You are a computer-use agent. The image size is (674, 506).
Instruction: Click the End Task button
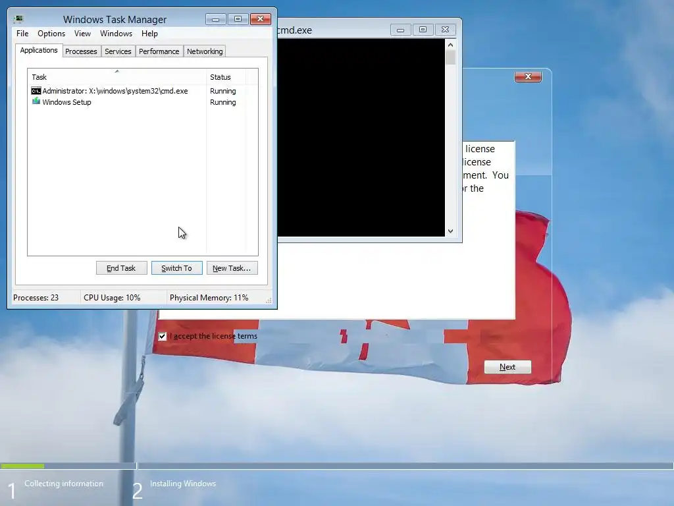point(121,268)
